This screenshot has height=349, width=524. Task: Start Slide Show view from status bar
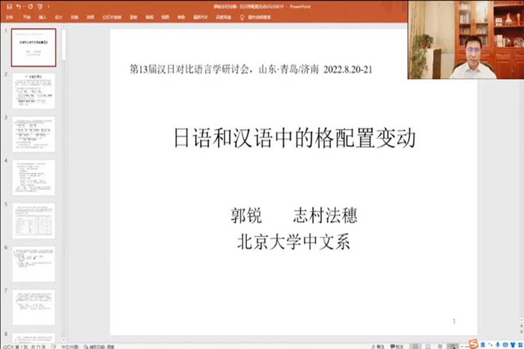pyautogui.click(x=452, y=347)
